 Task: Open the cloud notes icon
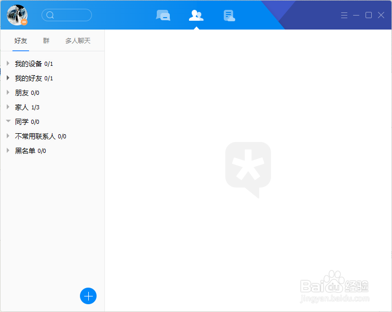(229, 16)
